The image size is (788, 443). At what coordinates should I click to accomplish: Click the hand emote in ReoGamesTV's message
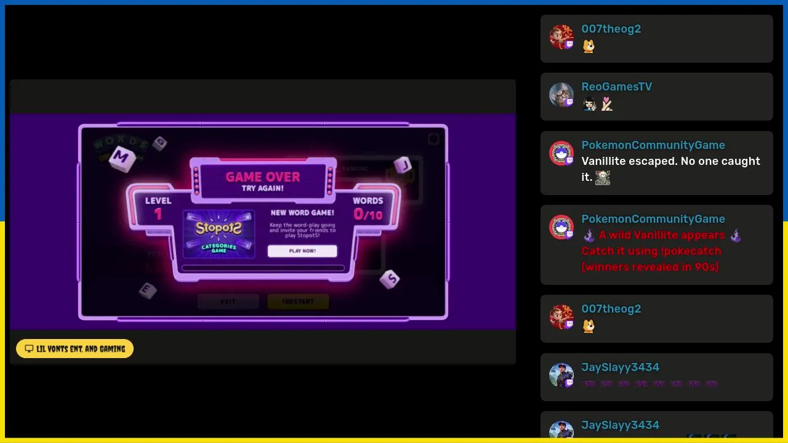tap(607, 104)
